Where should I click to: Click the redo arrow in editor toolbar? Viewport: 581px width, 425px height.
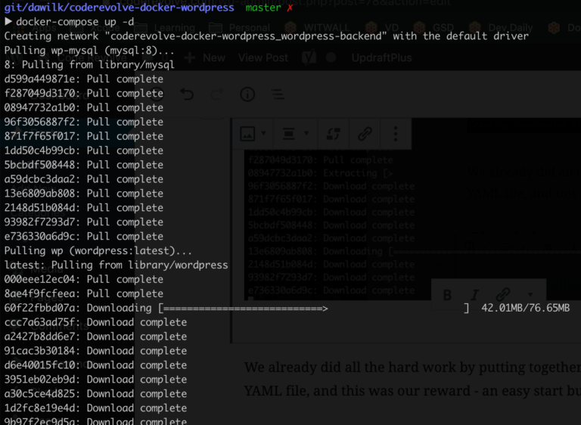217,94
